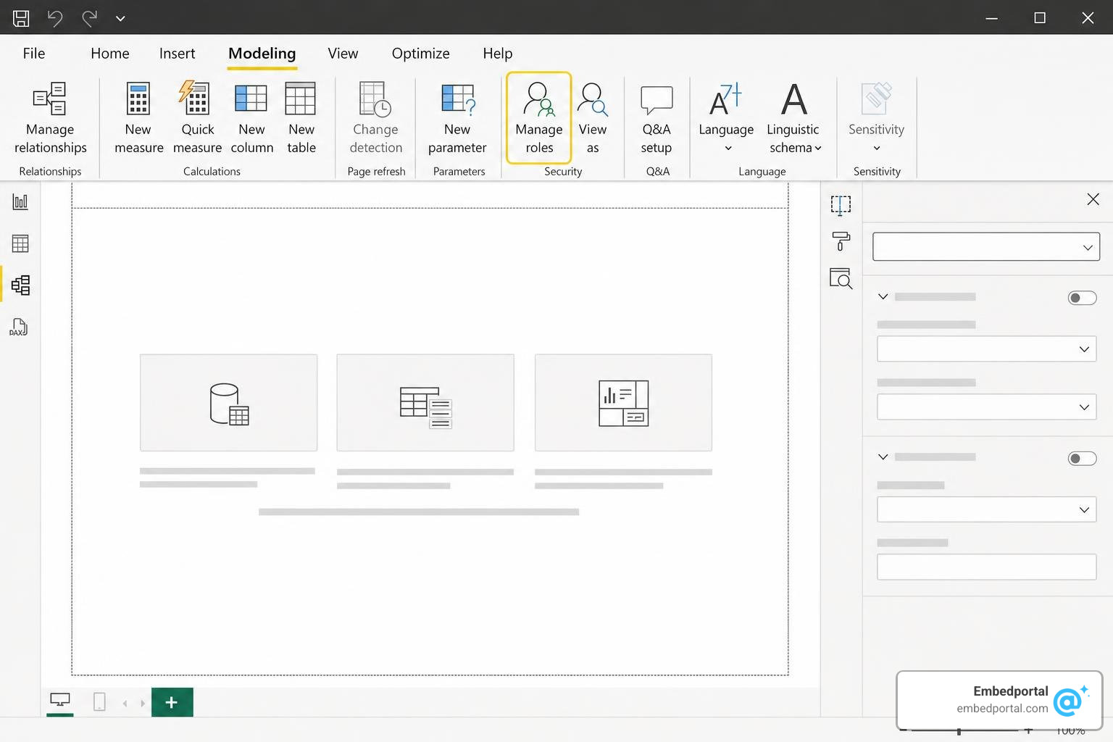Image resolution: width=1113 pixels, height=742 pixels.
Task: Select the Modeling ribbon tab
Action: click(x=262, y=54)
